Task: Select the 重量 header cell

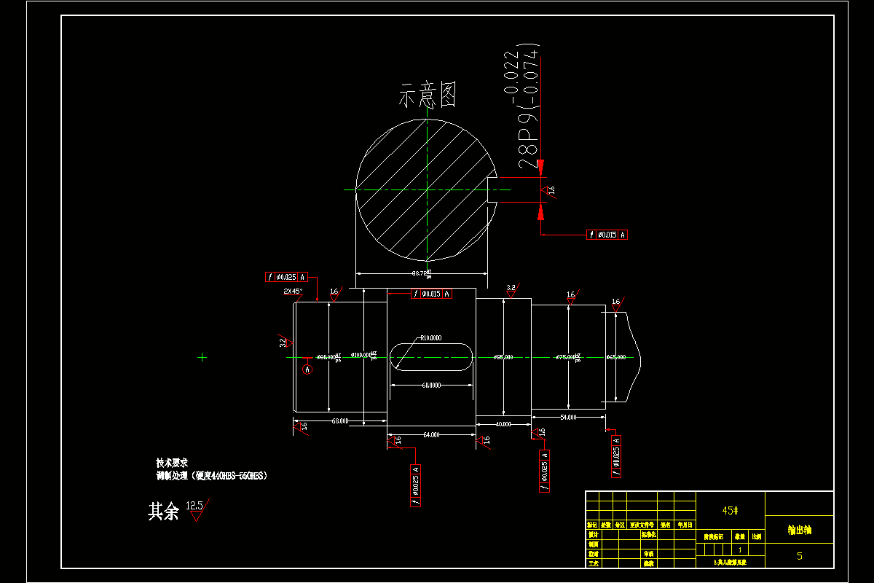Action: point(740,537)
